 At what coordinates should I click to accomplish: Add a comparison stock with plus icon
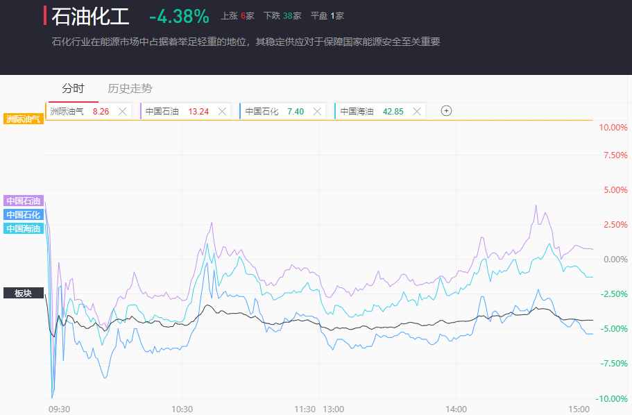point(447,110)
